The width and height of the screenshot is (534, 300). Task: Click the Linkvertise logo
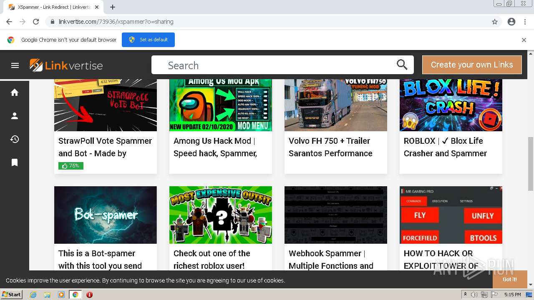[66, 65]
